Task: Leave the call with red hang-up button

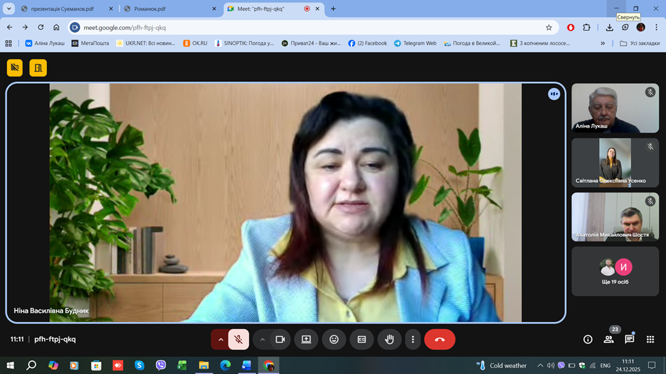Action: tap(440, 339)
